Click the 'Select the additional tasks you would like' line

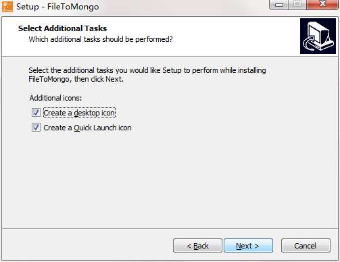pyautogui.click(x=147, y=70)
